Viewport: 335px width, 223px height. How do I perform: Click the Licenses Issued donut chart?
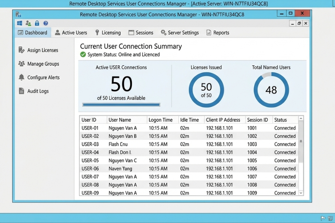(x=206, y=90)
